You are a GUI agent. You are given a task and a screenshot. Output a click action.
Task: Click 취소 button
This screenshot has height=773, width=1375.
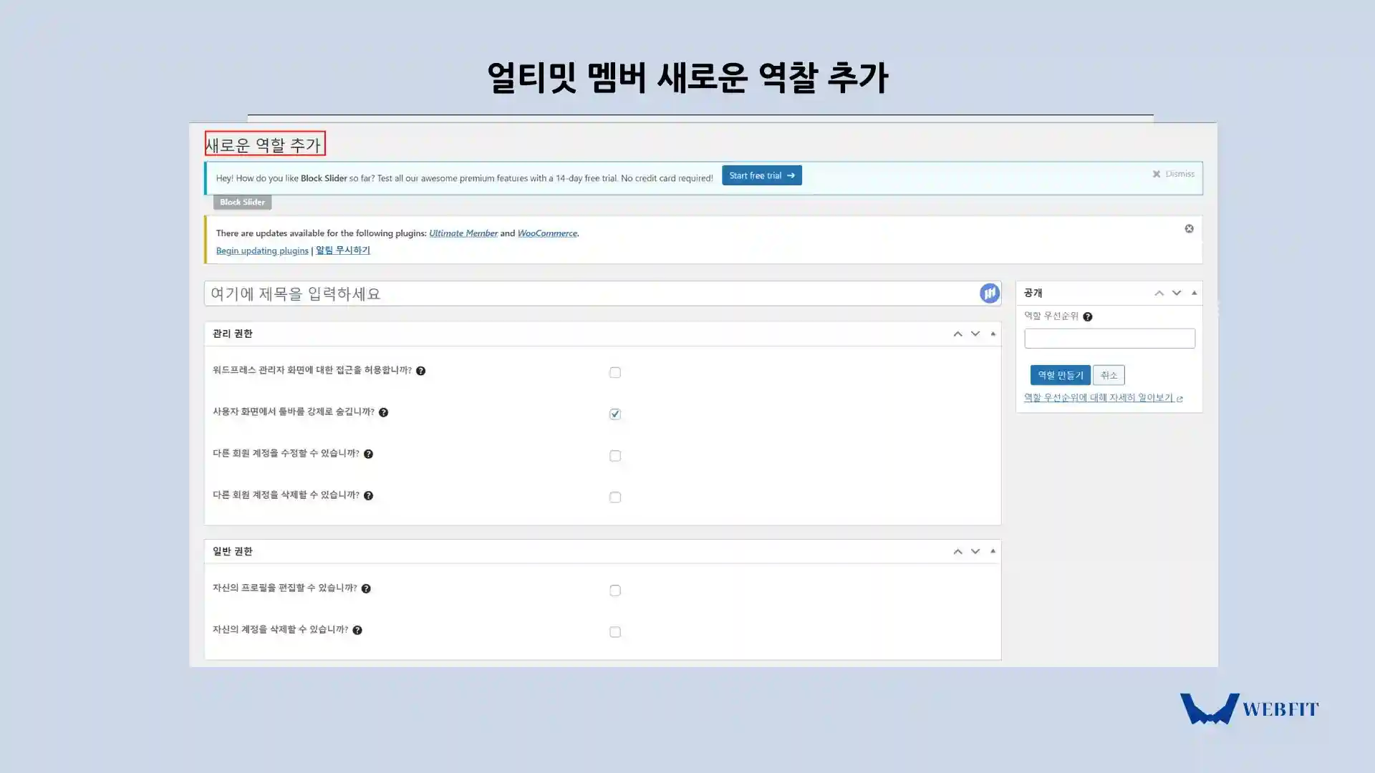[x=1109, y=375]
